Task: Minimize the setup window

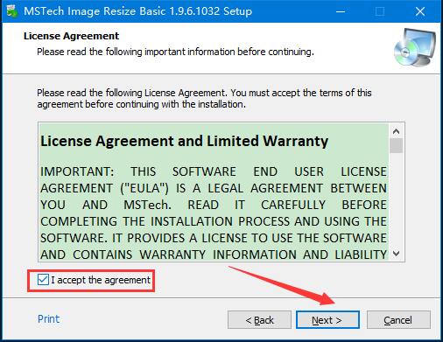Action: click(341, 11)
